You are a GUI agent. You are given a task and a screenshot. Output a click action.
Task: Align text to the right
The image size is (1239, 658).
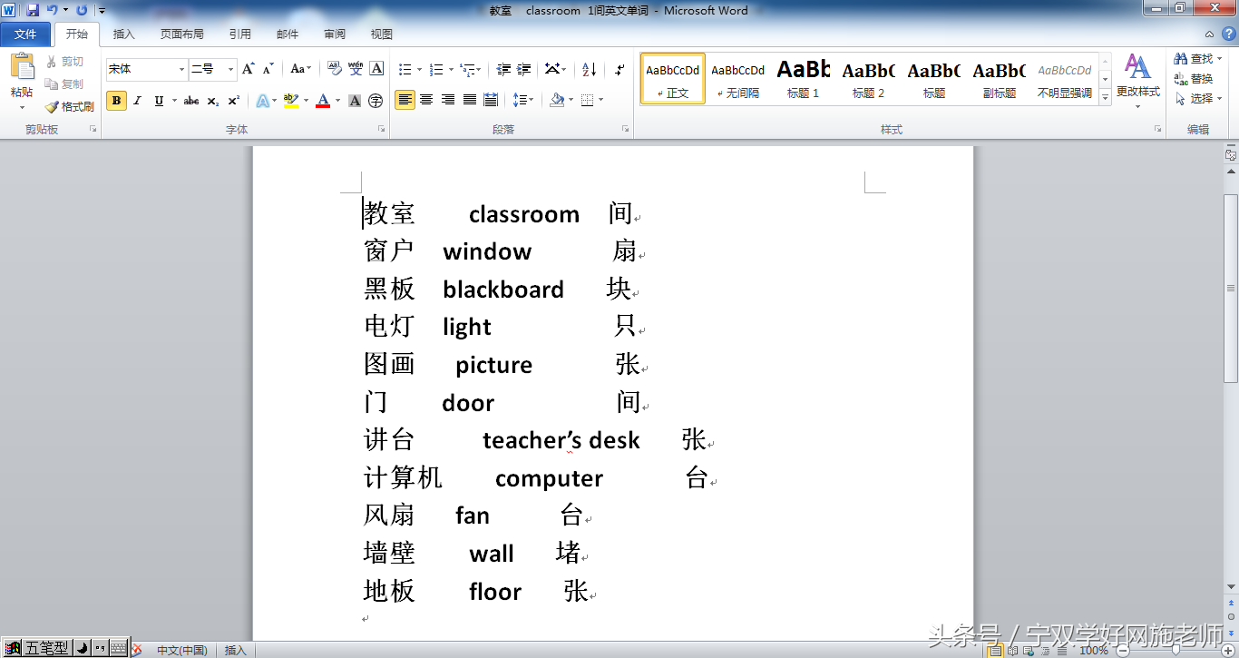click(x=448, y=100)
